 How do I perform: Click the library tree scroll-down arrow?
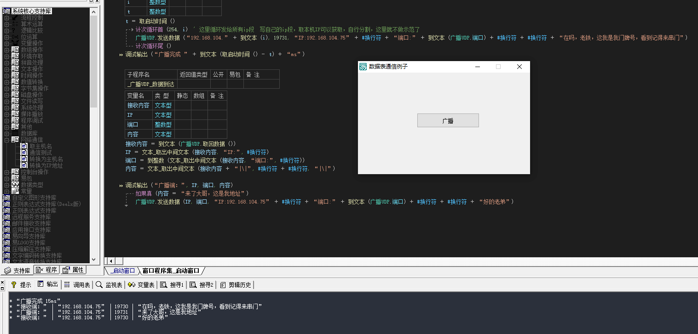[94, 260]
